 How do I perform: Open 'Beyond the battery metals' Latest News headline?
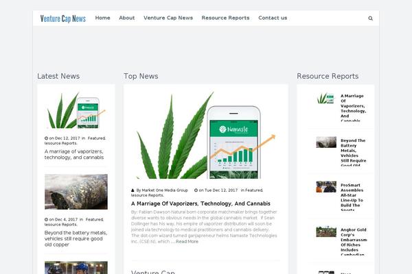coord(76,238)
